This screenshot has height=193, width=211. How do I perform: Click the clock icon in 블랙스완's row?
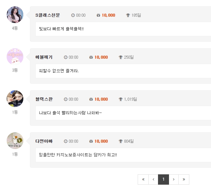(x=66, y=99)
